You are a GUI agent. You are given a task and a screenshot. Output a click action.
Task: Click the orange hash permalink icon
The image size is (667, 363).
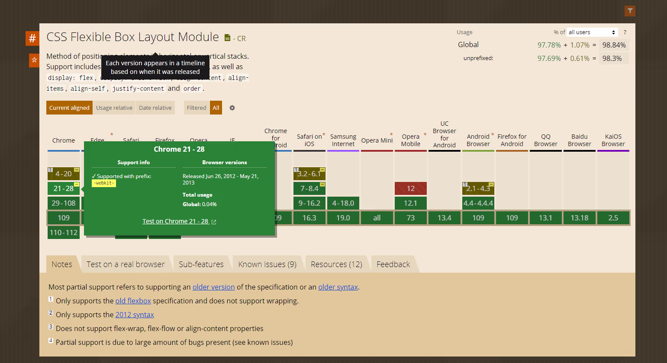pyautogui.click(x=32, y=38)
